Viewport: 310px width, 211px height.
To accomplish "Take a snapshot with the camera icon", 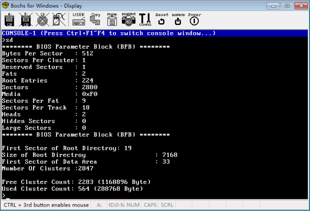I will coord(129,19).
